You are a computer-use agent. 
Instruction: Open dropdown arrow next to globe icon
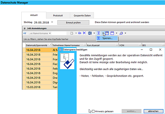[x=126, y=33]
